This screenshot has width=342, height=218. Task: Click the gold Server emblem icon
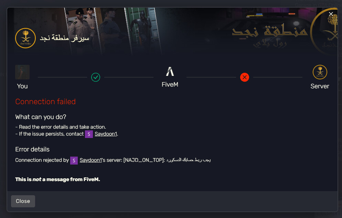[320, 72]
